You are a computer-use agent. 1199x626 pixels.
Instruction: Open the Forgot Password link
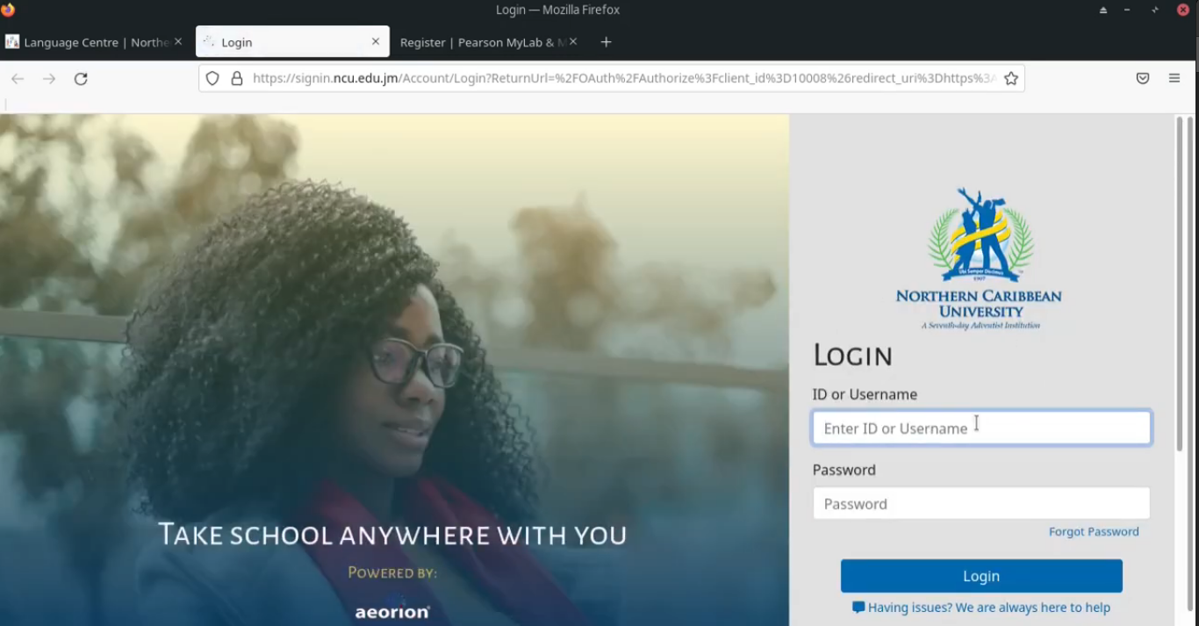point(1094,531)
